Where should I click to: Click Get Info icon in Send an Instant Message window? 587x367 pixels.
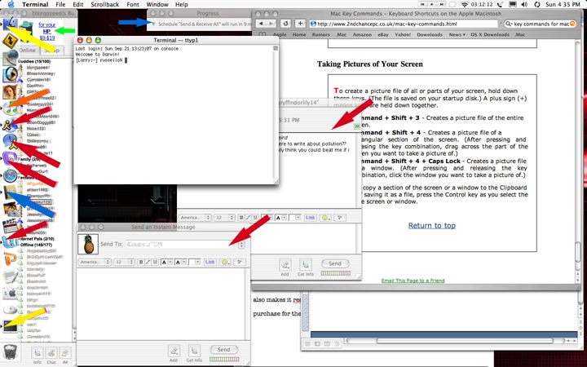pos(194,352)
